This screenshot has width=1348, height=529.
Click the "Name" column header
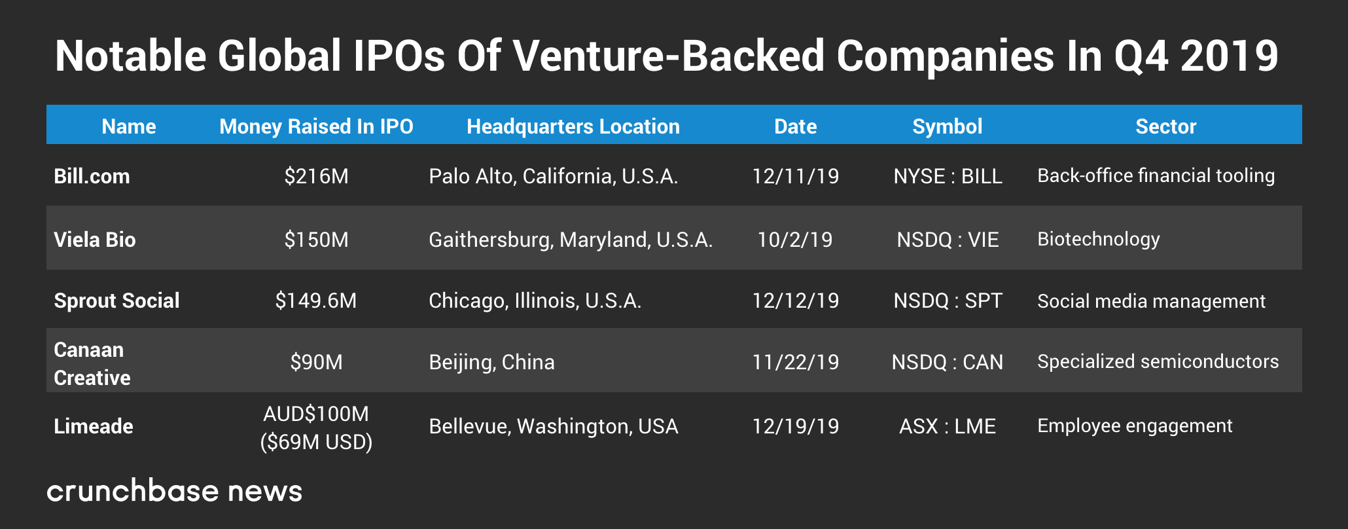pyautogui.click(x=129, y=126)
